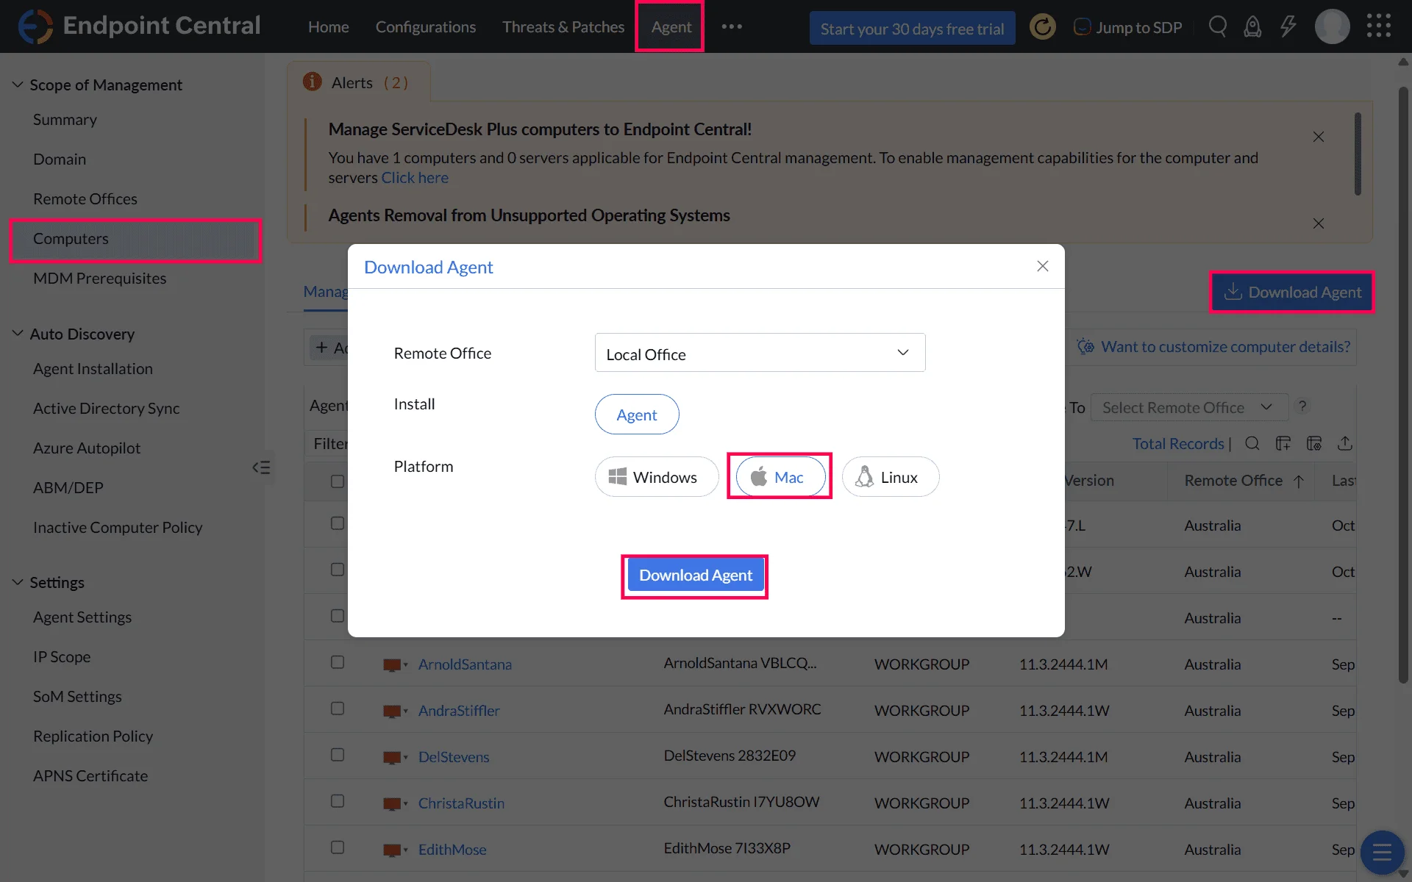Click the AndraStiffler computer status icon
Screen dimensions: 1412x882
[x=393, y=711]
